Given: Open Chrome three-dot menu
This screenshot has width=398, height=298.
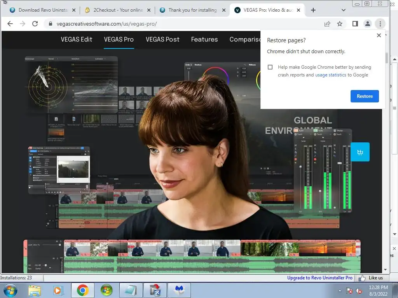Looking at the screenshot, I should click(380, 24).
